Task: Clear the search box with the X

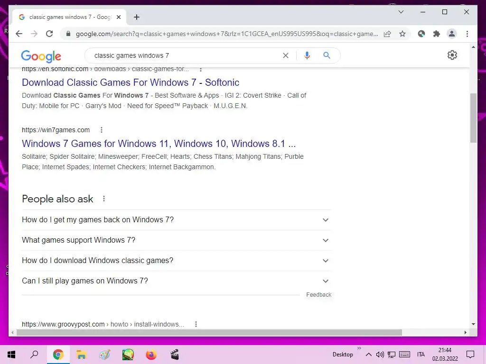Action: coord(285,55)
